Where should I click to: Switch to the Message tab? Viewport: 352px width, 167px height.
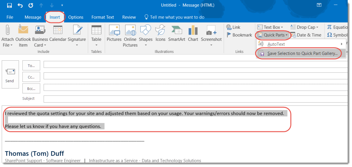point(33,17)
